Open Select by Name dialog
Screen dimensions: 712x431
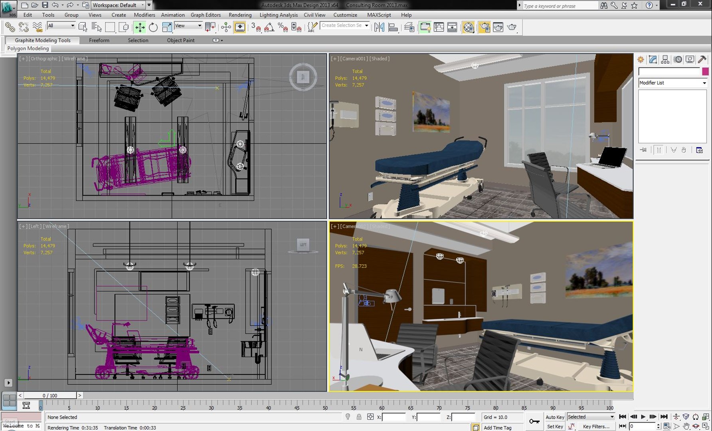[x=97, y=27]
